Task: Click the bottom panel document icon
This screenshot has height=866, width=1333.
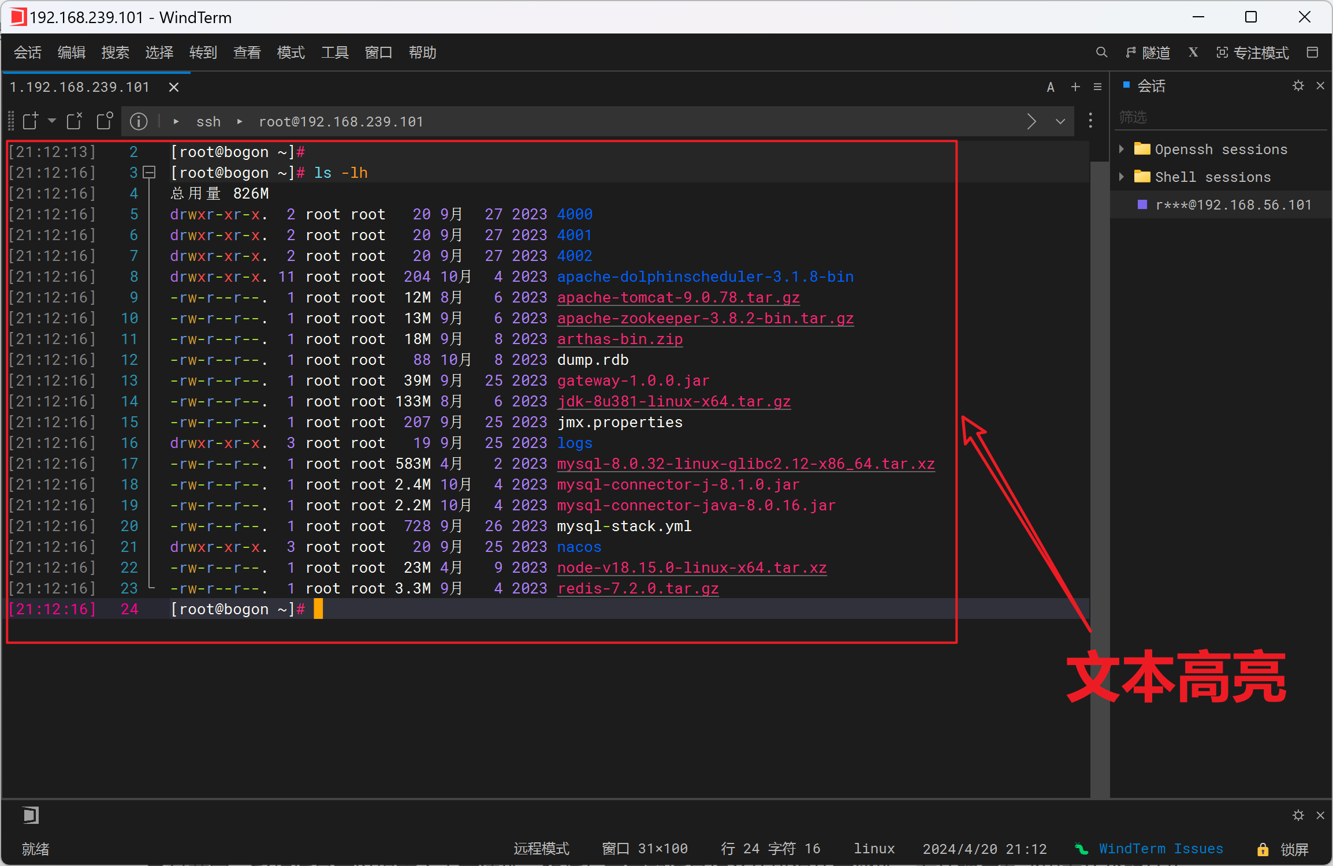Action: pos(31,815)
